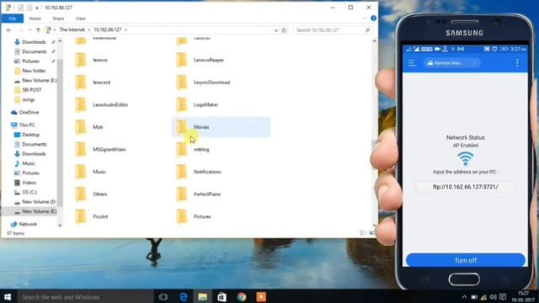
Task: Click the MSGgranthVani folder icon
Action: [x=81, y=150]
